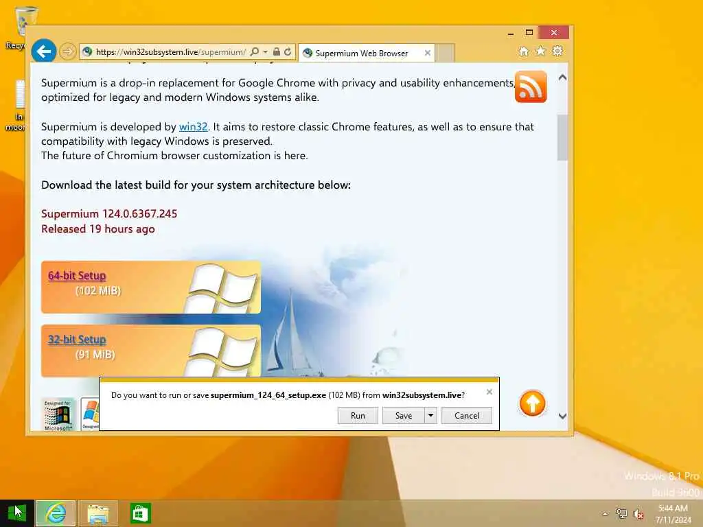Click the orange scroll-to-top arrow button

coord(532,403)
